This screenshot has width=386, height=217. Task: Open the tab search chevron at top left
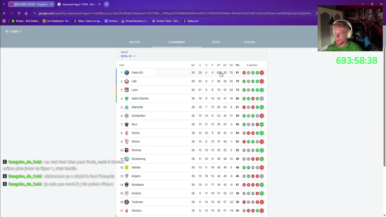pos(4,4)
